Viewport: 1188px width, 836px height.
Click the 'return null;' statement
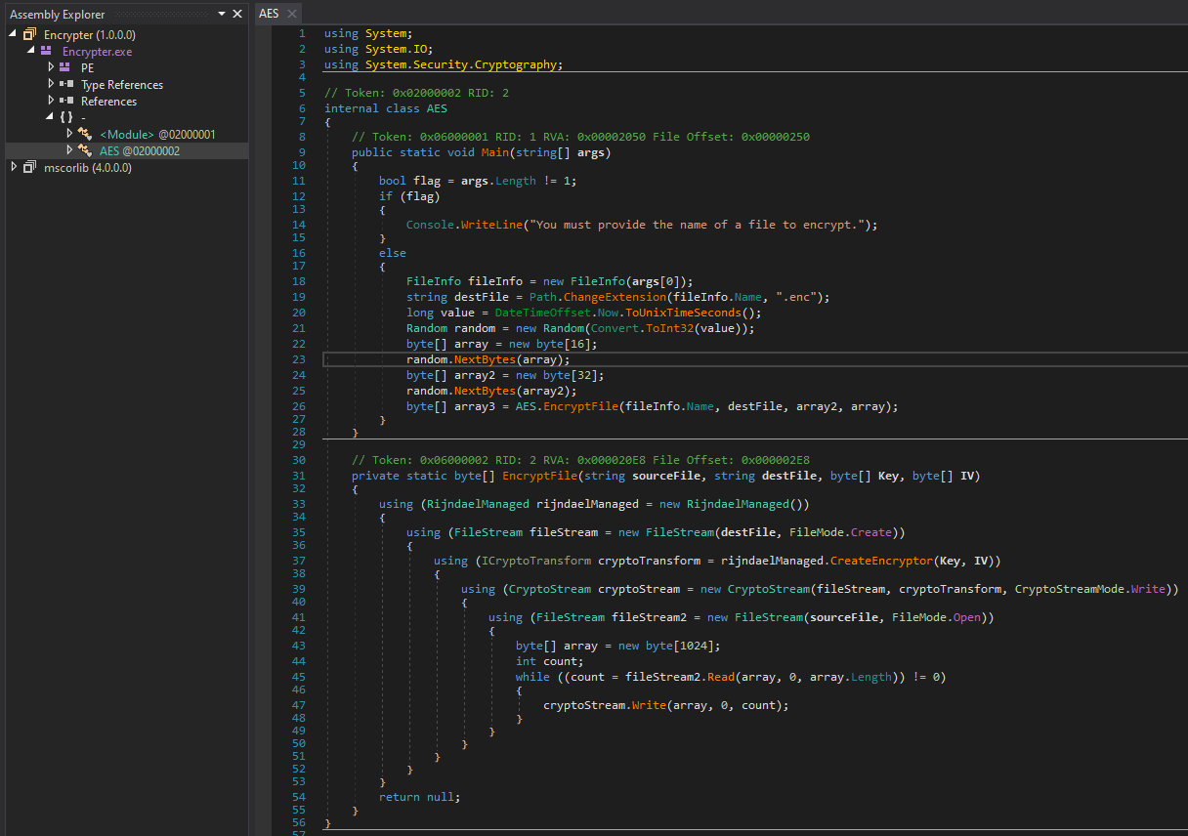click(419, 797)
